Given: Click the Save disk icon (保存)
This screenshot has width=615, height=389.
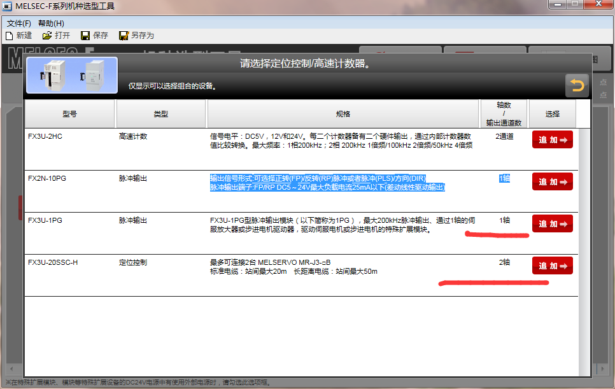Looking at the screenshot, I should coord(85,36).
